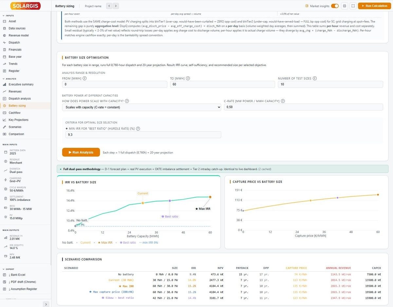Open the notes panel icon in top bar
The height and width of the screenshot is (307, 393).
344,6
